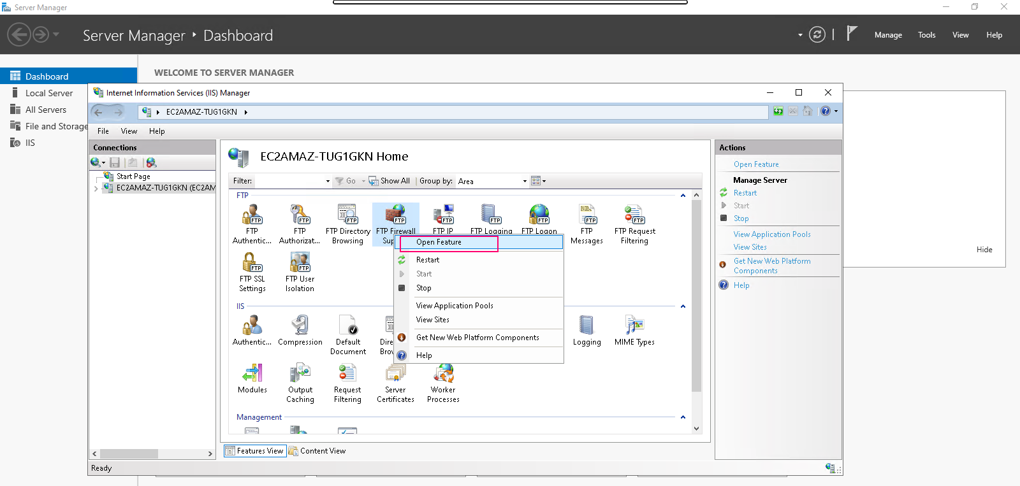Click Open Feature link in Actions pane

(x=756, y=164)
